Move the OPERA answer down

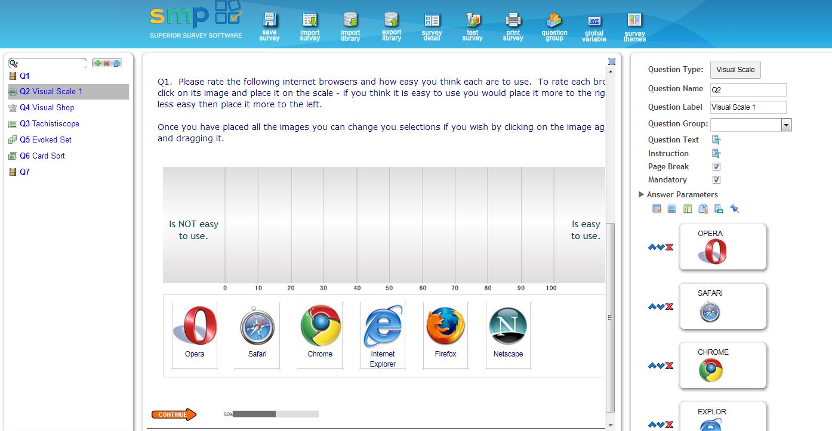point(661,247)
